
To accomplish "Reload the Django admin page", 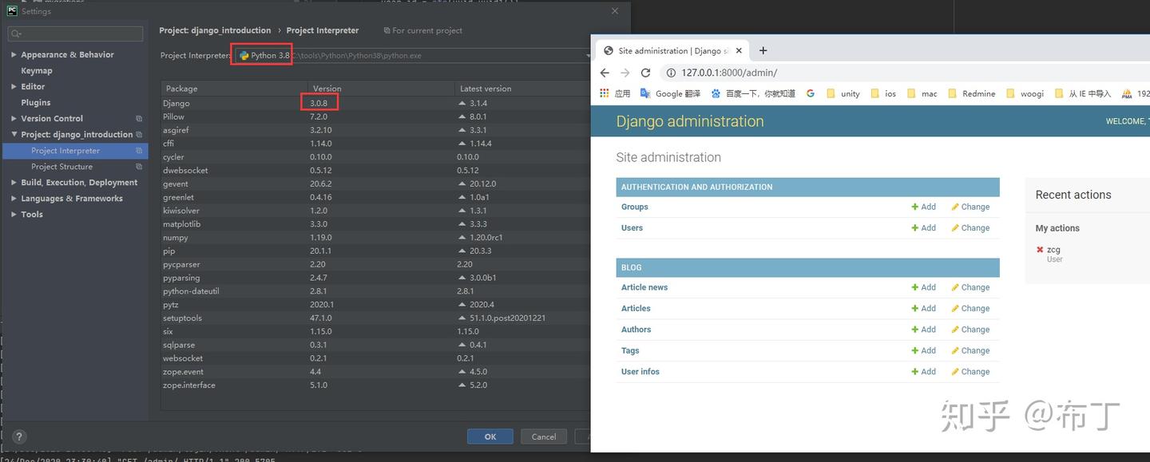I will tap(645, 73).
